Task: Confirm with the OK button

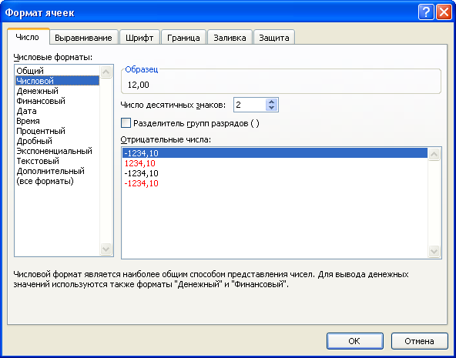Action: [x=355, y=341]
